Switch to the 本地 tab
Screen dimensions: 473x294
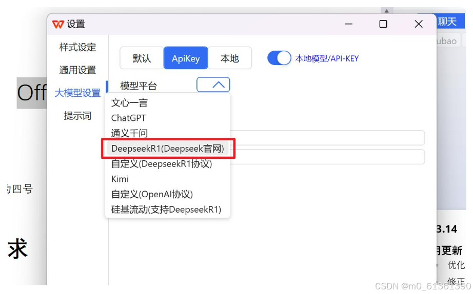[x=229, y=58]
